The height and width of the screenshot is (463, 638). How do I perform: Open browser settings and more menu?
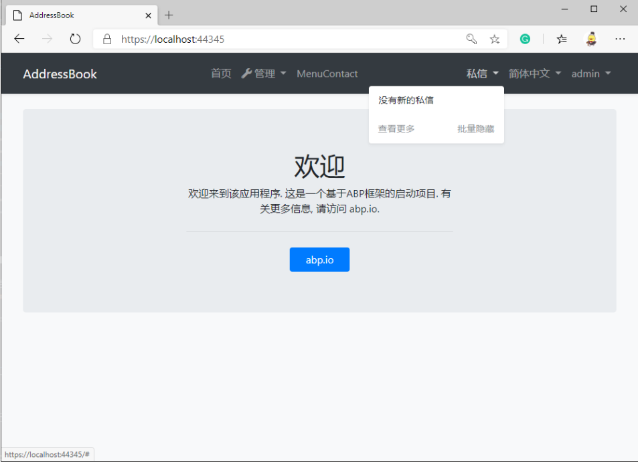tap(620, 39)
